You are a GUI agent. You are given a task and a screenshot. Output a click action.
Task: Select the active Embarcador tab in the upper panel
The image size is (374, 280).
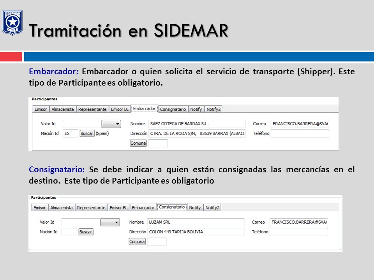click(x=144, y=108)
